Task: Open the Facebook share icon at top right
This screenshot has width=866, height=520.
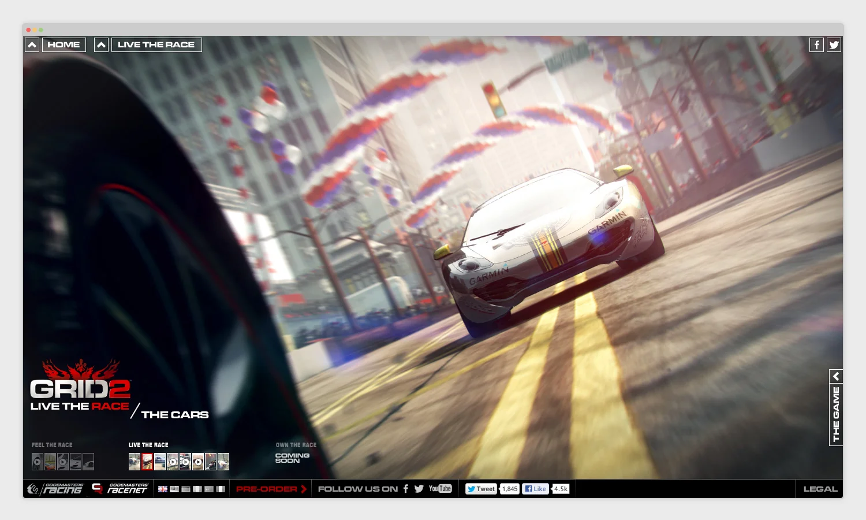Action: [x=816, y=44]
